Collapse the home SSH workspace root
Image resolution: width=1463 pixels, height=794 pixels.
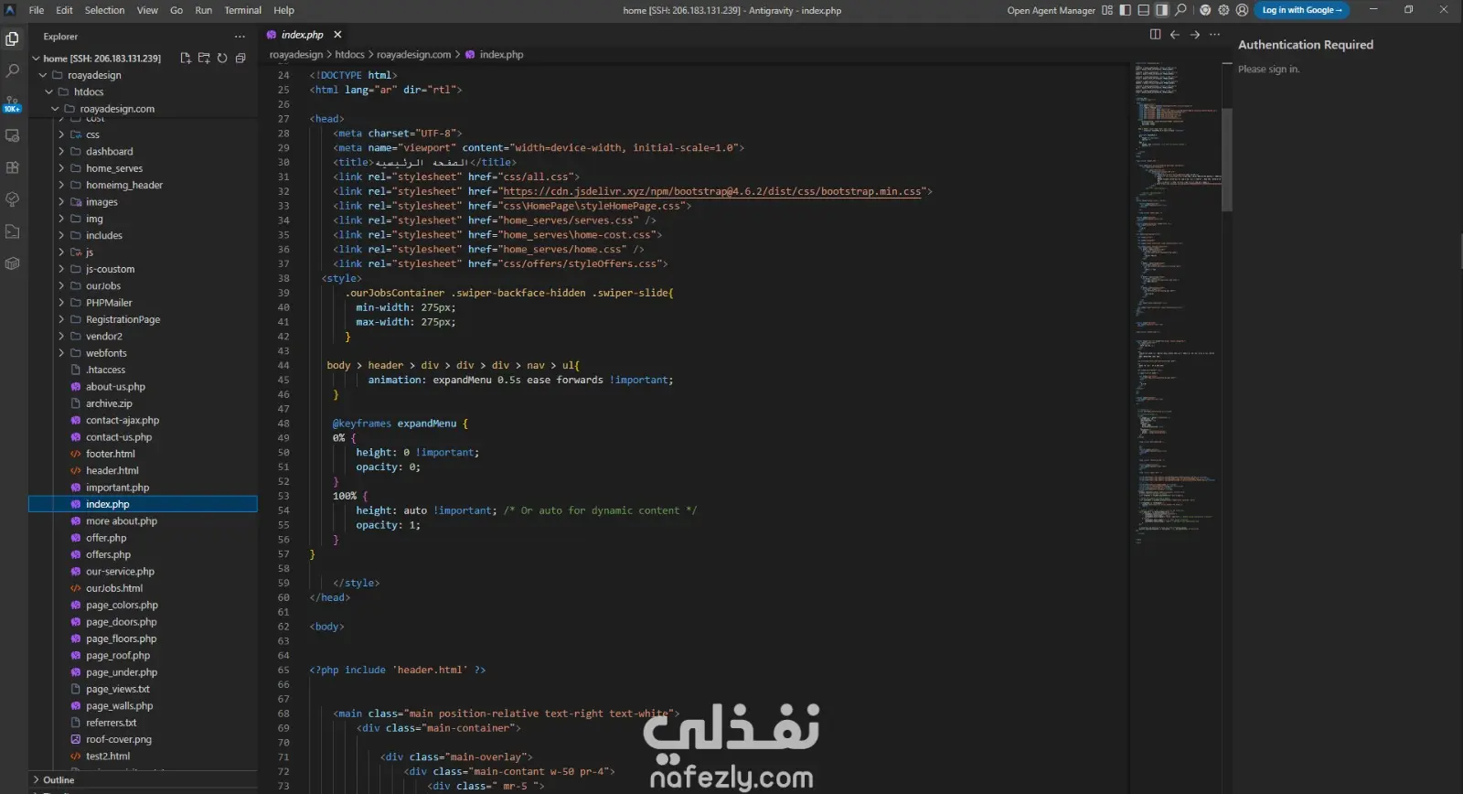pyautogui.click(x=37, y=59)
